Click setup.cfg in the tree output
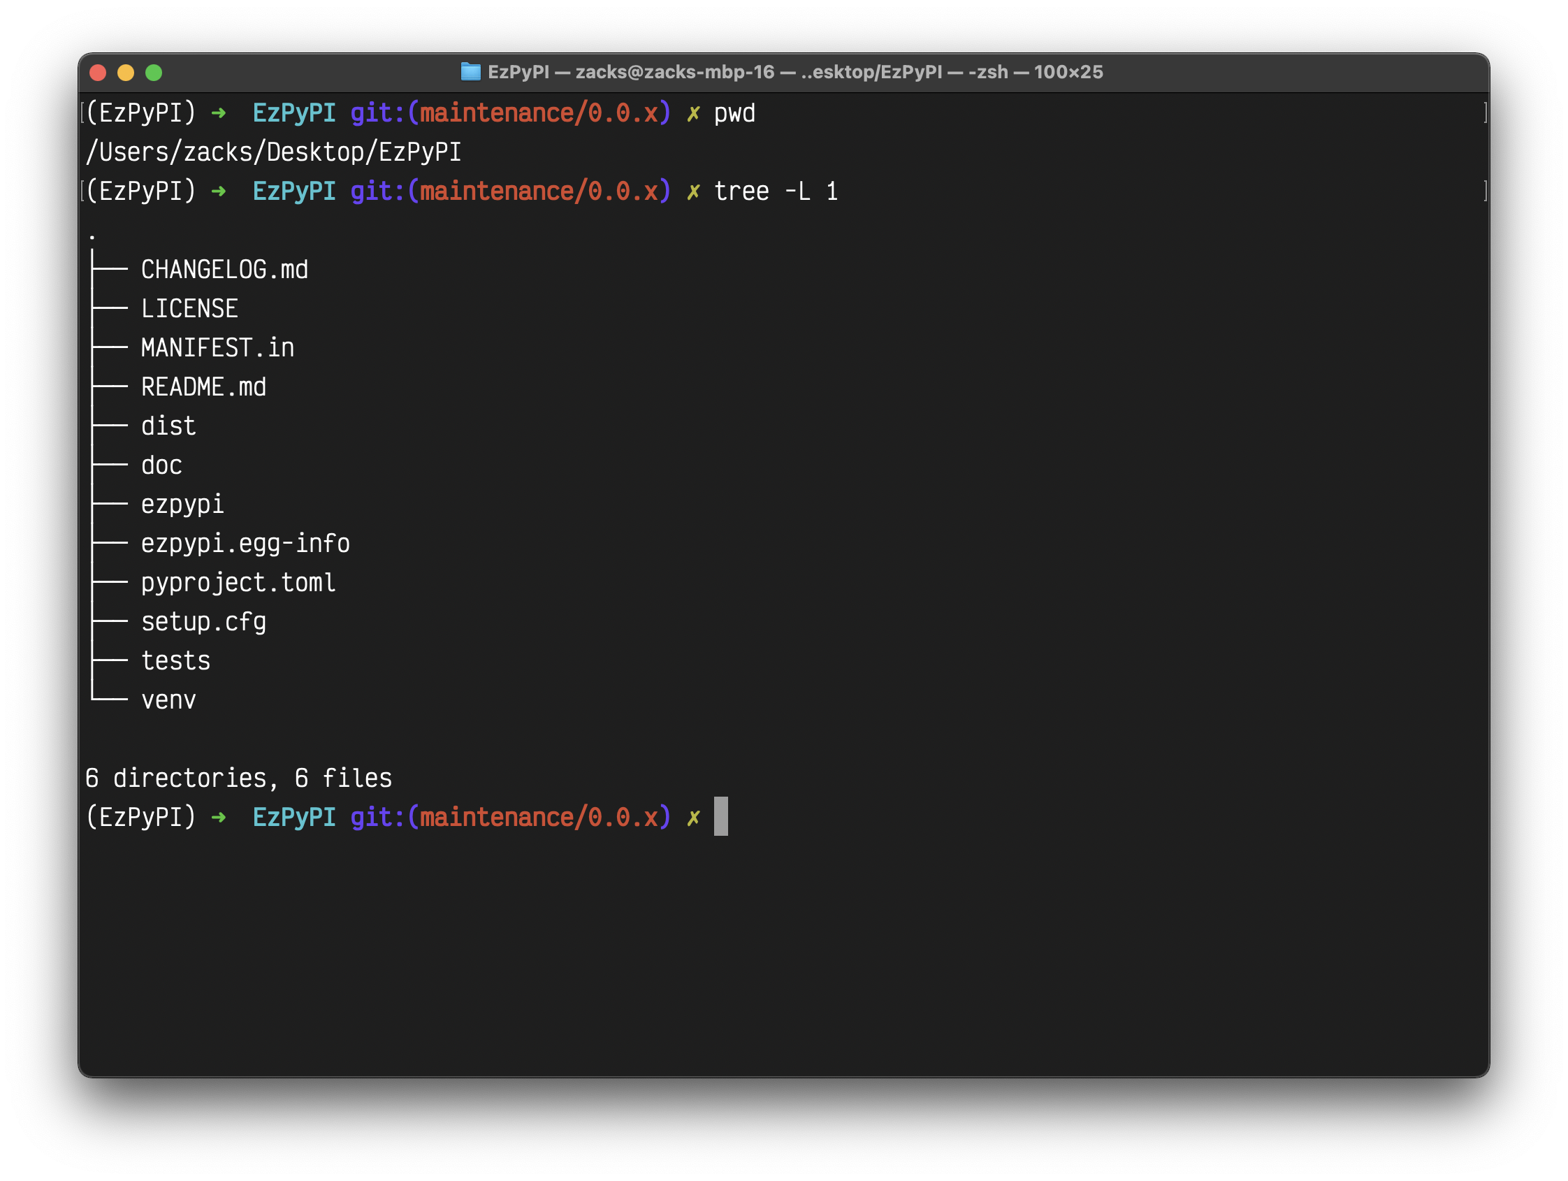This screenshot has width=1568, height=1181. tap(203, 622)
